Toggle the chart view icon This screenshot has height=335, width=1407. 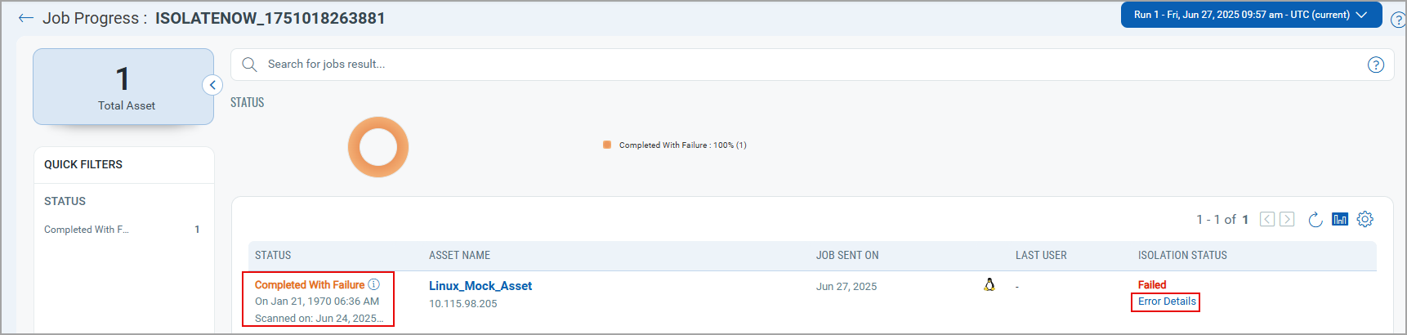pos(1340,219)
